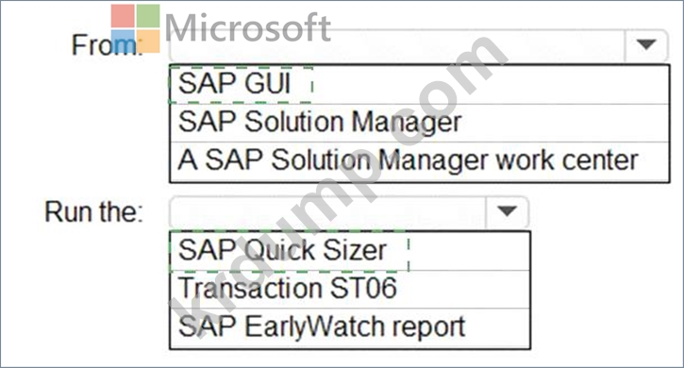Click the Run the label
The image size is (684, 368).
pyautogui.click(x=93, y=212)
